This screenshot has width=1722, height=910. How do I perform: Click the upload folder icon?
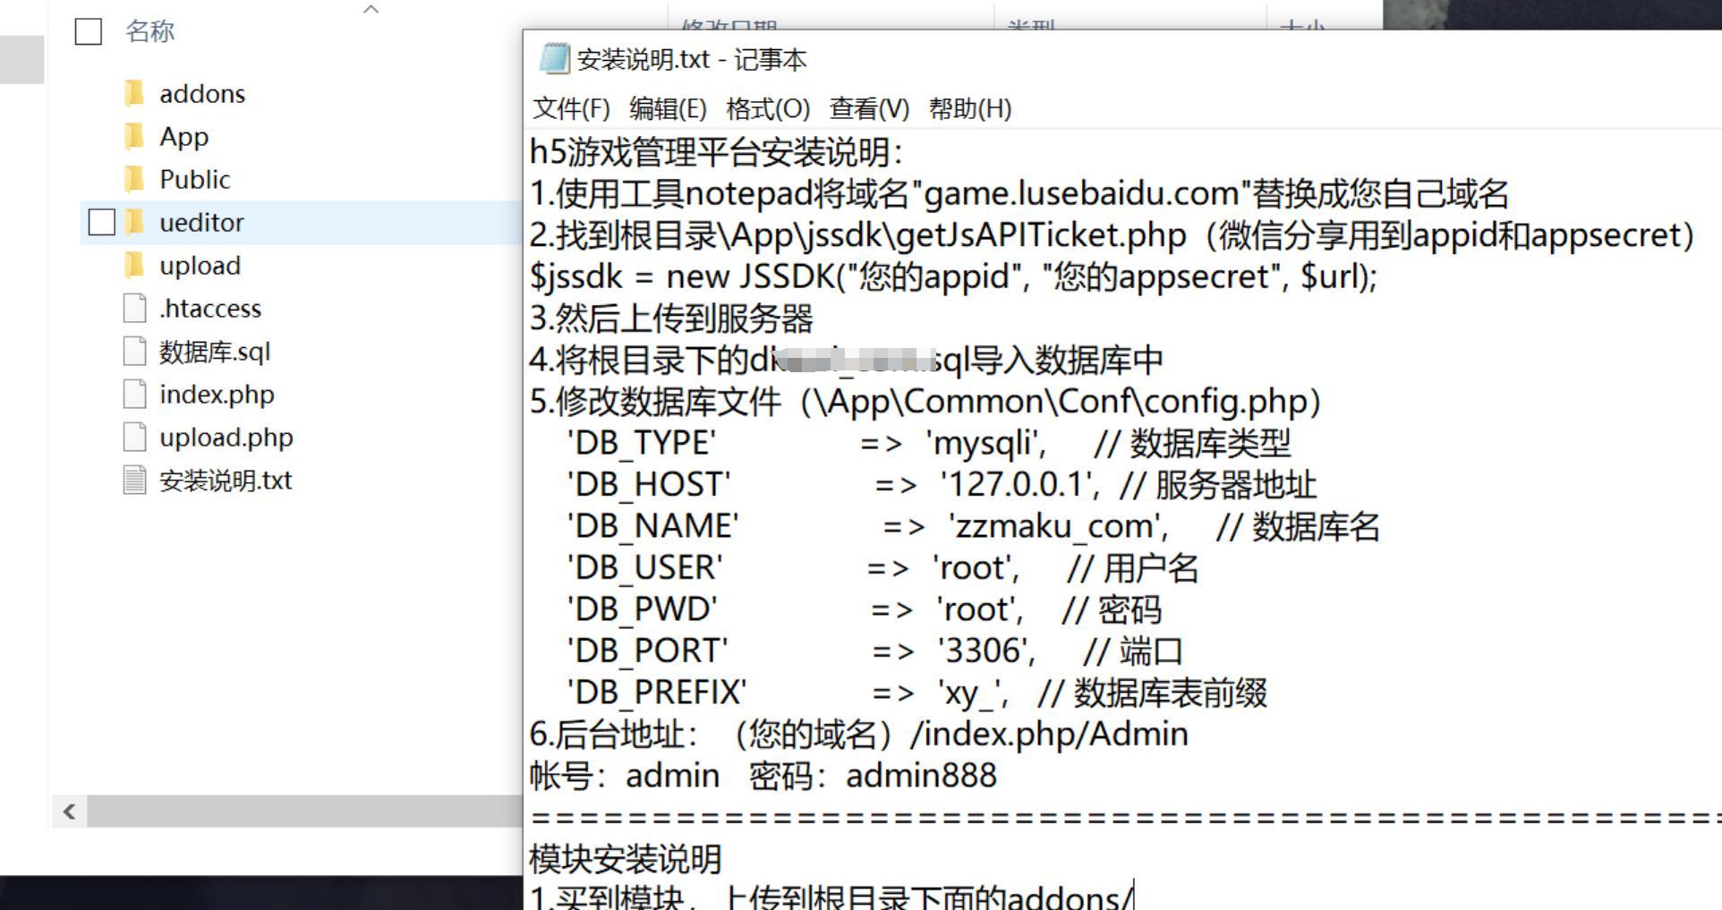(x=134, y=265)
